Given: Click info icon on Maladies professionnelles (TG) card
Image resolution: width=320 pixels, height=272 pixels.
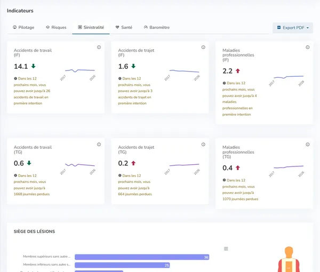Looking at the screenshot, I should pos(308,145).
